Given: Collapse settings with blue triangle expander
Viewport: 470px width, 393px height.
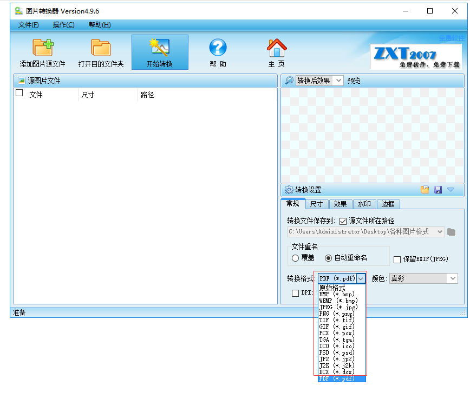Looking at the screenshot, I should coord(451,190).
